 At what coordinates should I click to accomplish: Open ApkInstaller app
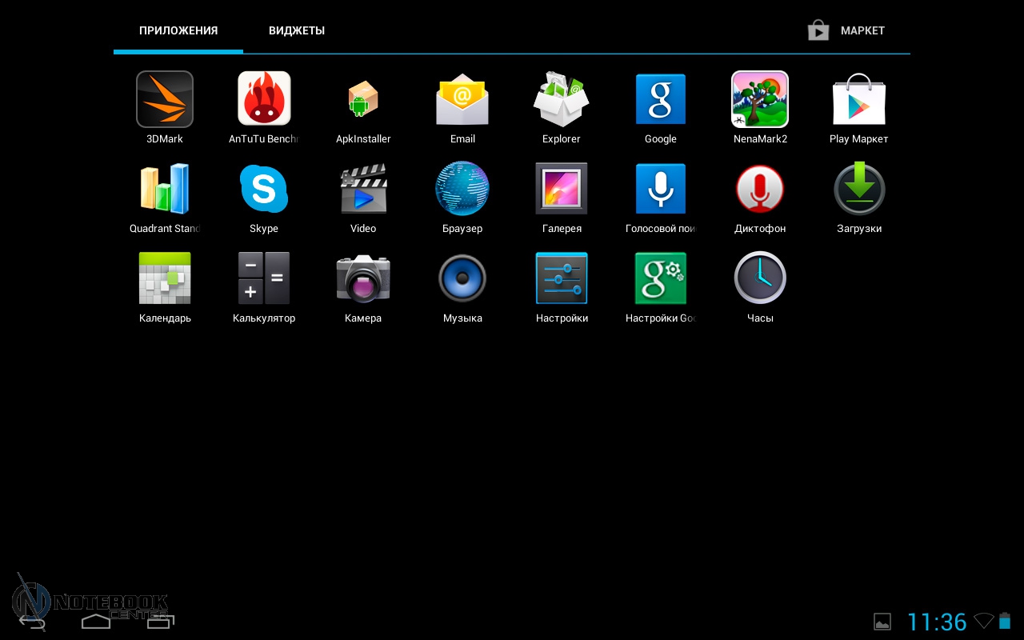coord(363,100)
